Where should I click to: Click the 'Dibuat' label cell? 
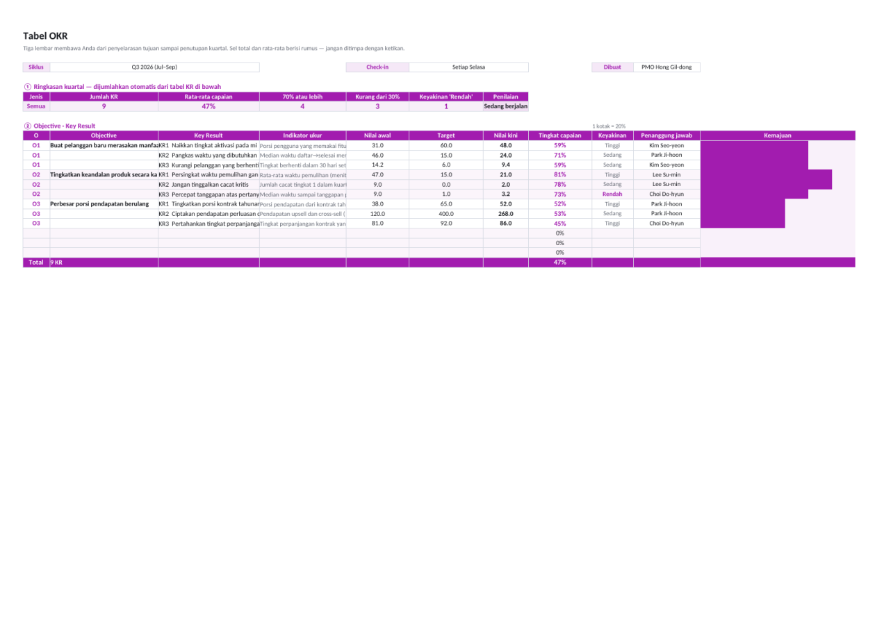[612, 67]
